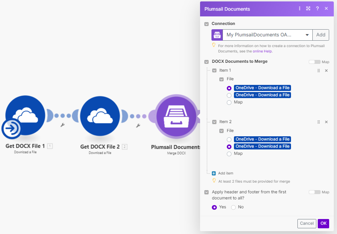Click the DOCX Documents to Merge heading

coord(240,61)
